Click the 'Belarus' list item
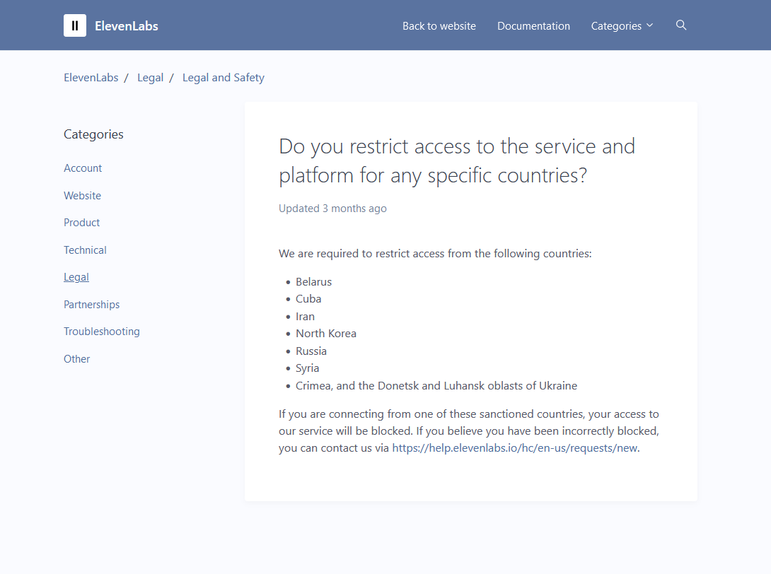Image resolution: width=771 pixels, height=574 pixels. click(314, 282)
